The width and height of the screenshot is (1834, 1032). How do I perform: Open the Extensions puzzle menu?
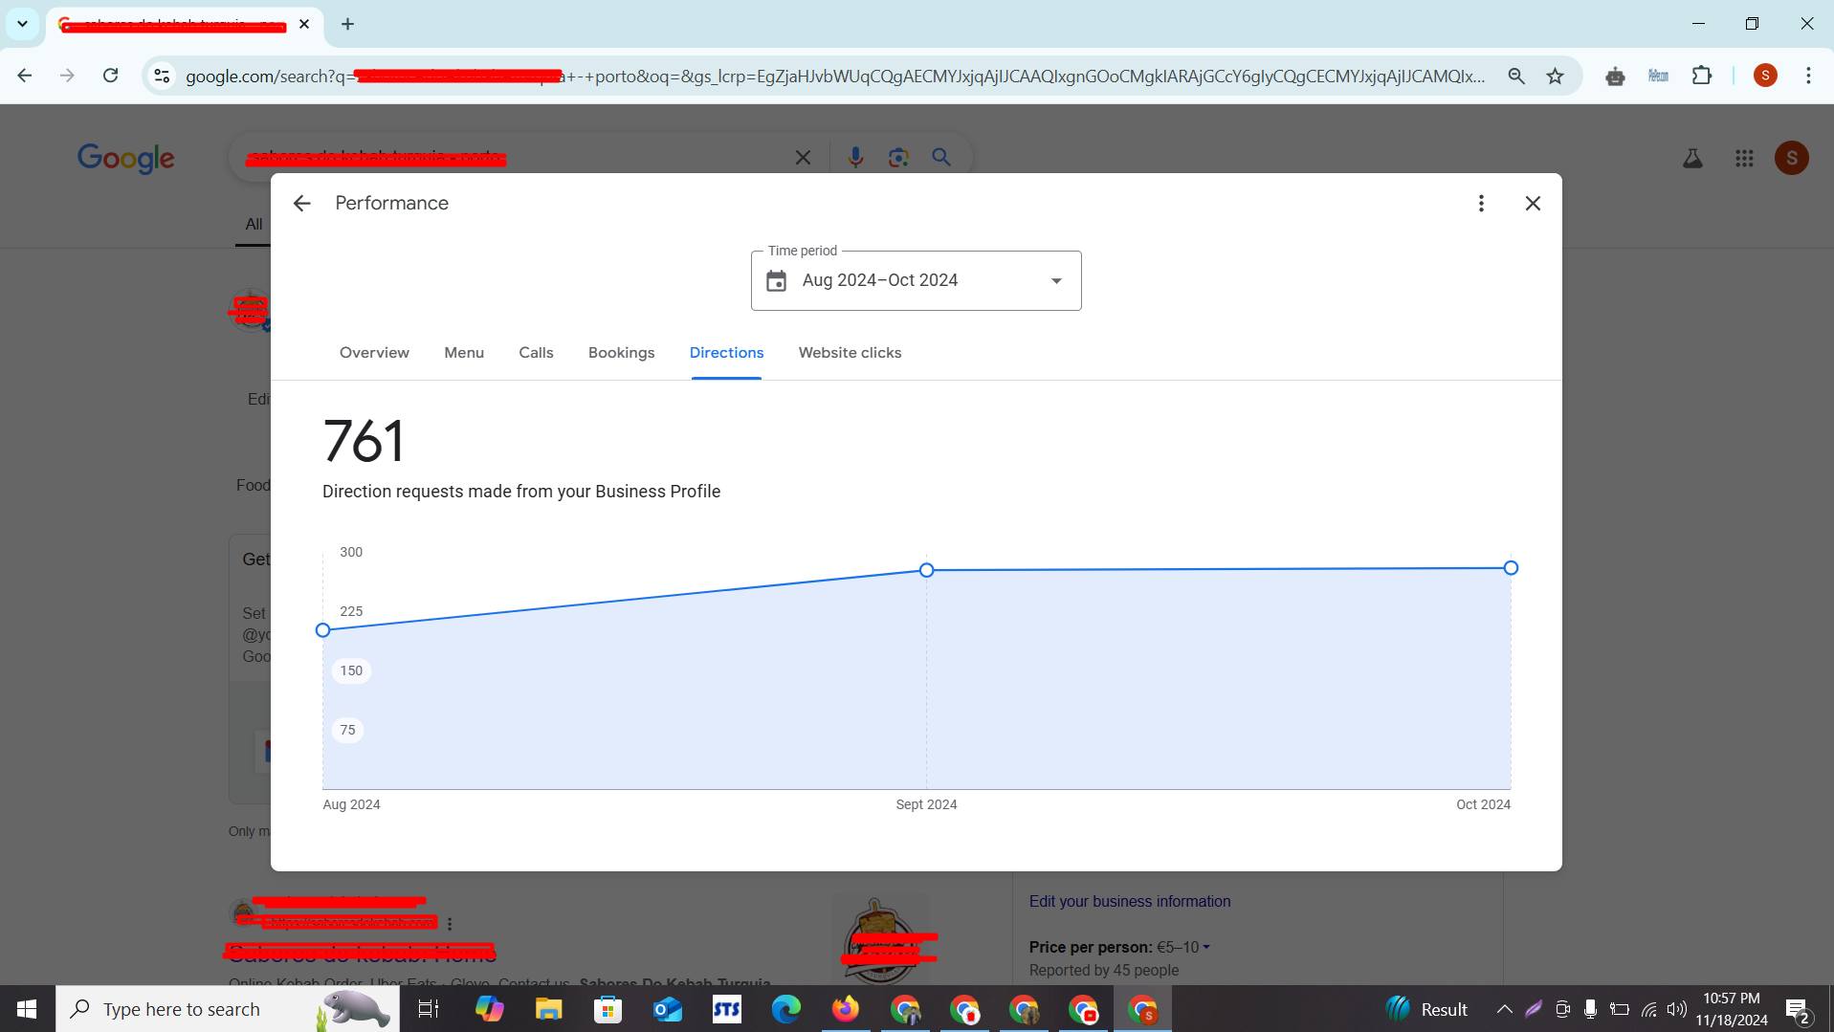coord(1702,76)
